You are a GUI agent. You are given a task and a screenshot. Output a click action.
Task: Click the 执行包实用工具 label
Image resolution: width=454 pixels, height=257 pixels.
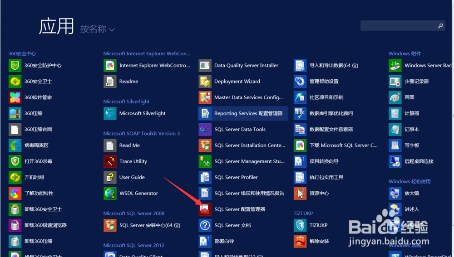click(x=326, y=177)
